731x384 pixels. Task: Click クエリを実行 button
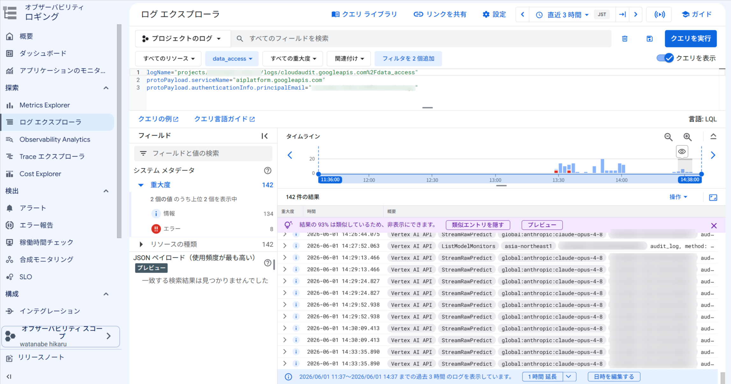691,38
